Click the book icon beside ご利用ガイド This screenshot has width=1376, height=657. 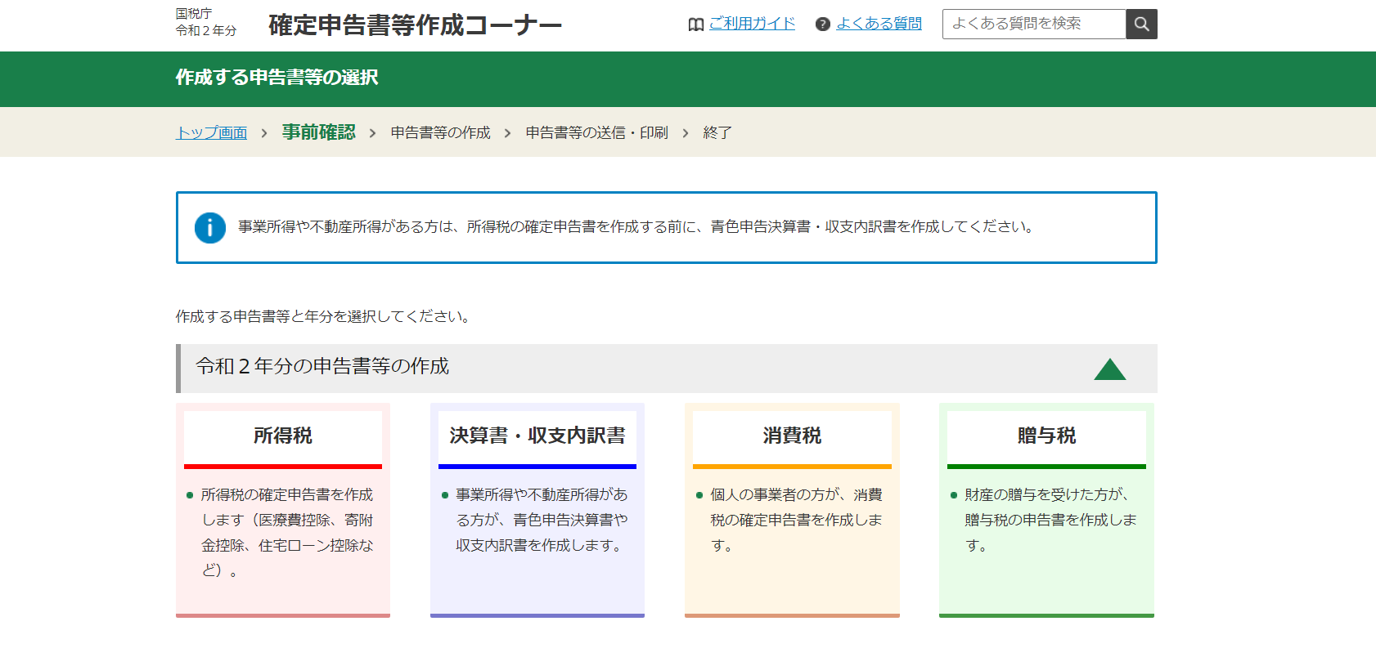[x=696, y=25]
